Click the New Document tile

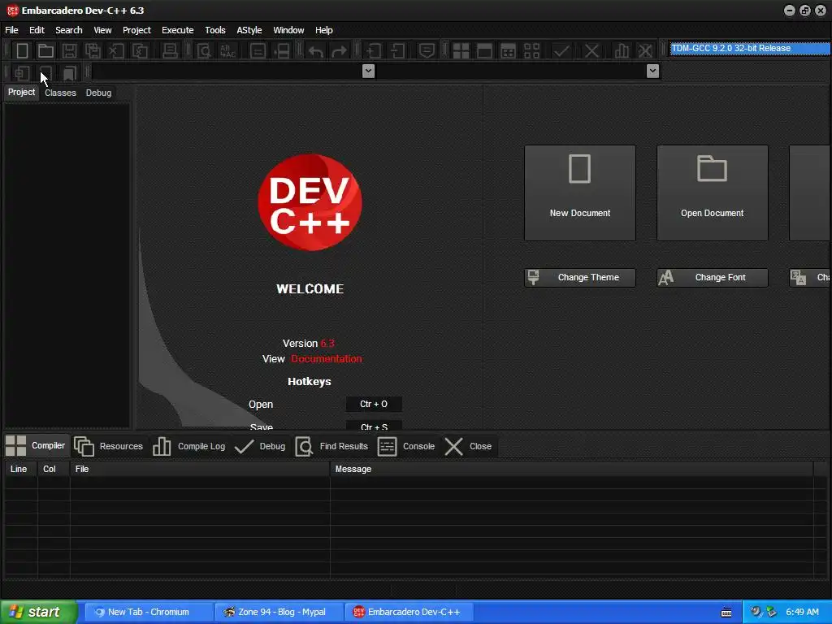pyautogui.click(x=580, y=193)
